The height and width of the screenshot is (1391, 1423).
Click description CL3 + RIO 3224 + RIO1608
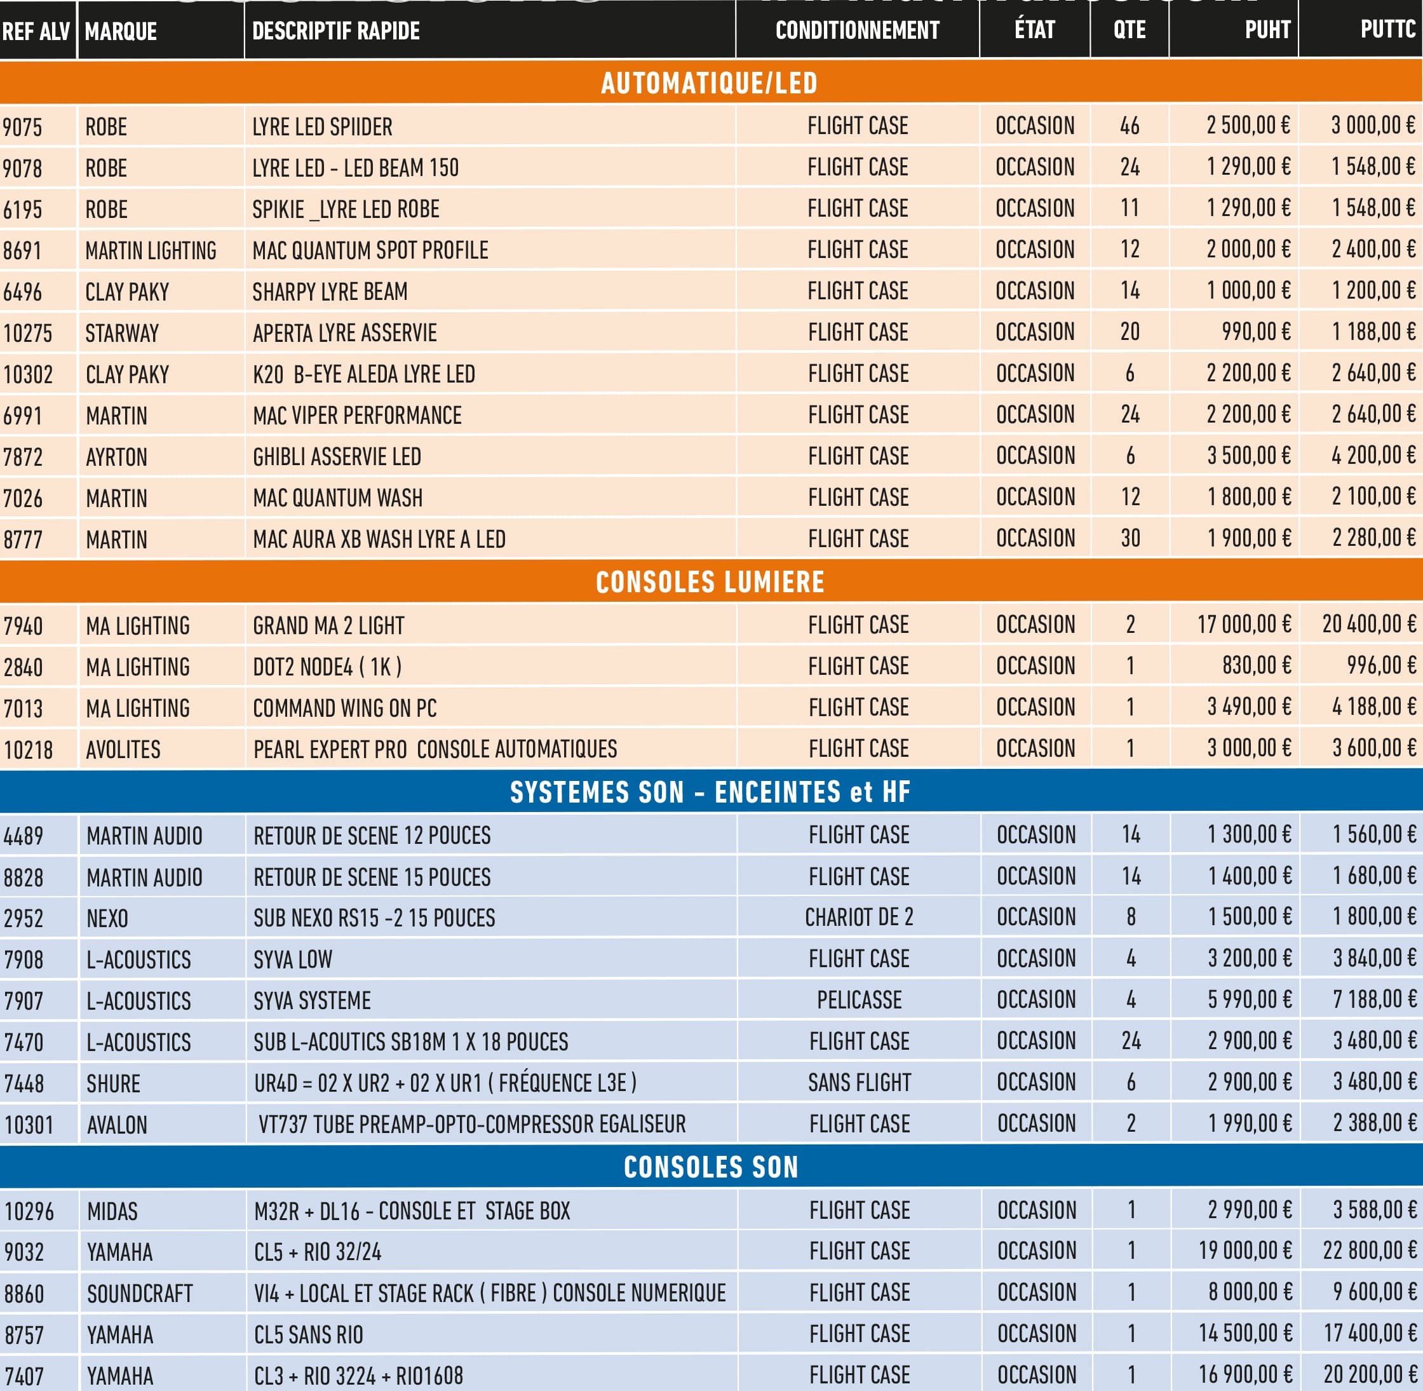(359, 1376)
